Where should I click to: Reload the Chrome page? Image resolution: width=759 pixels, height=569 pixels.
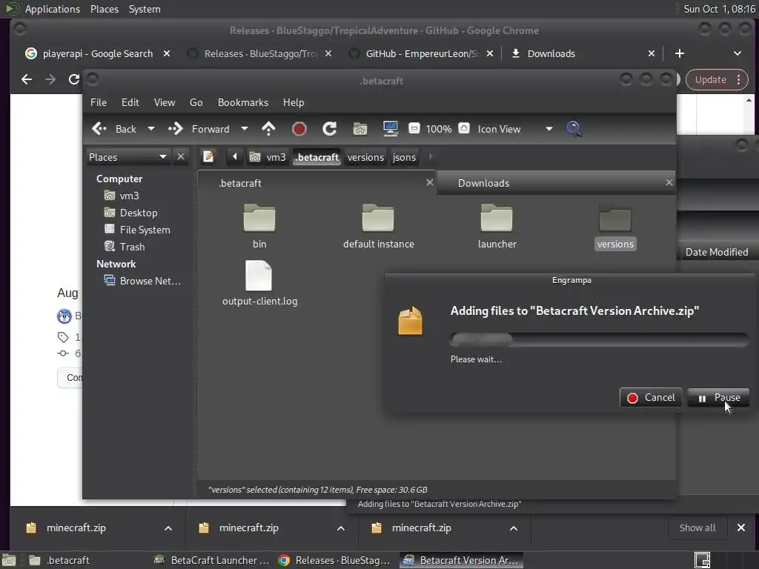click(x=73, y=79)
